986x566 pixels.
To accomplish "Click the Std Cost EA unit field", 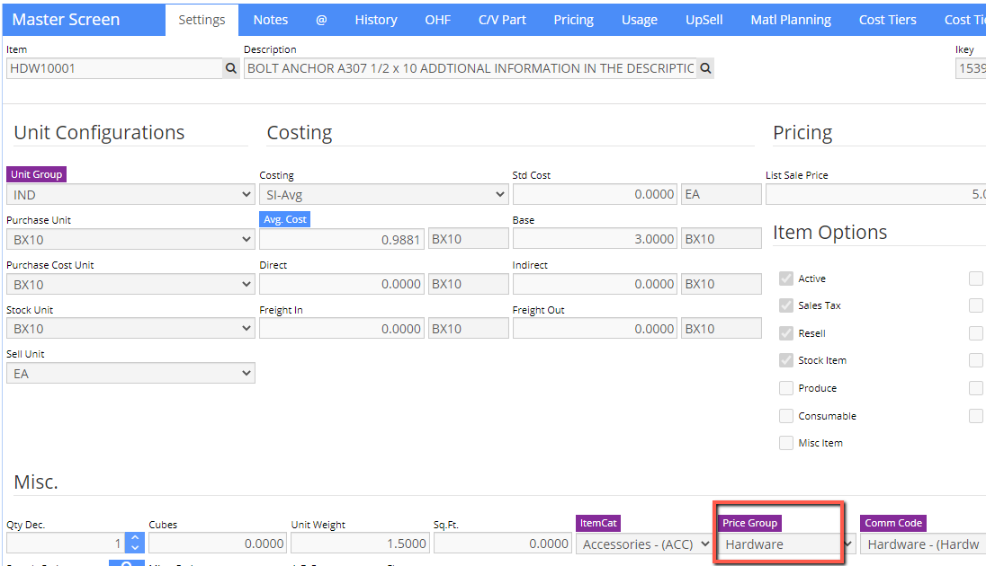I will click(722, 194).
